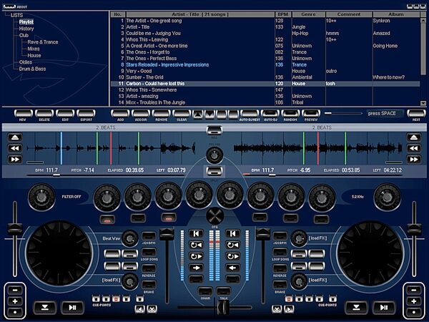This screenshot has height=322, width=429.
Task: Sort by the BPM column header
Action: point(283,14)
